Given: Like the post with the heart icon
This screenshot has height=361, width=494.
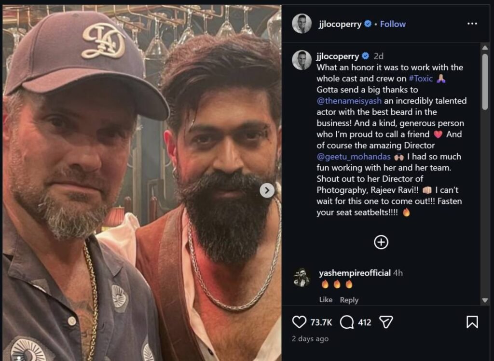Looking at the screenshot, I should [299, 322].
